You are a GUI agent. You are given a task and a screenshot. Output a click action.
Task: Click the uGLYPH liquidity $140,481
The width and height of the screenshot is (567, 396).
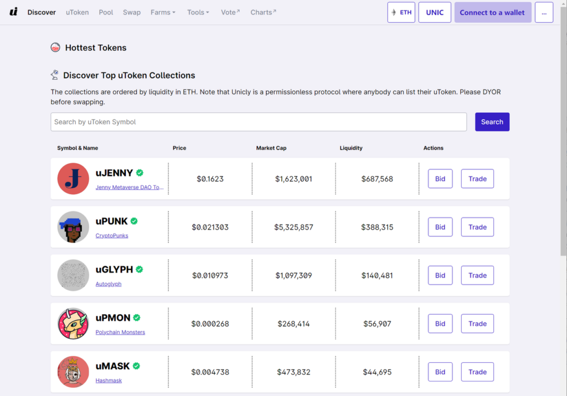pyautogui.click(x=377, y=275)
